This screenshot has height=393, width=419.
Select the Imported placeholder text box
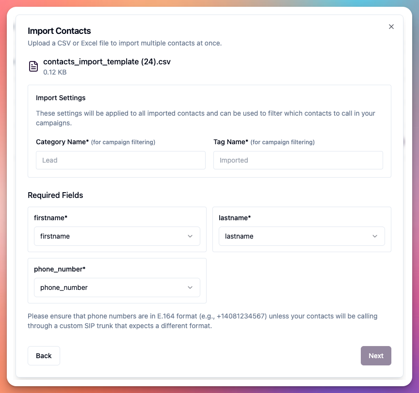pos(298,160)
